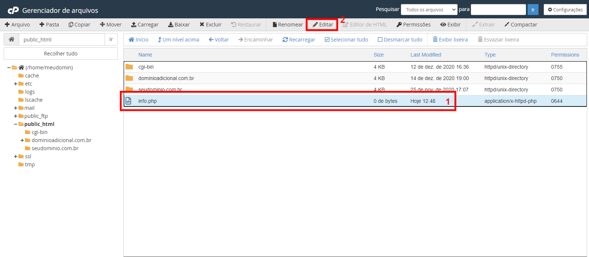Image resolution: width=589 pixels, height=257 pixels.
Task: Click Recolher tudo button
Action: (x=61, y=54)
